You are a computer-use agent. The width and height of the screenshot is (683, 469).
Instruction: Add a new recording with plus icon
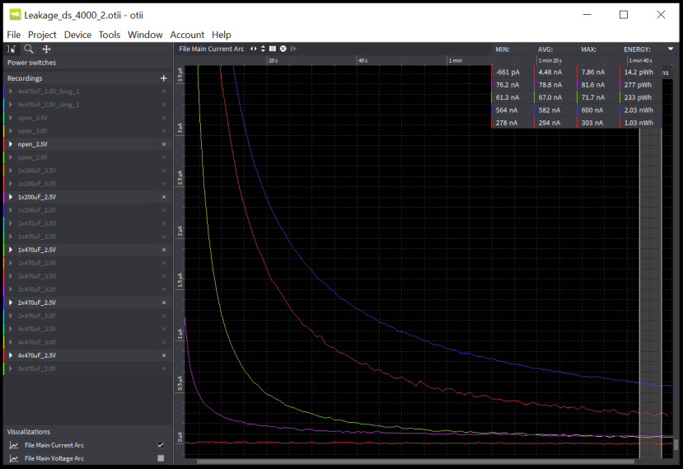point(164,78)
